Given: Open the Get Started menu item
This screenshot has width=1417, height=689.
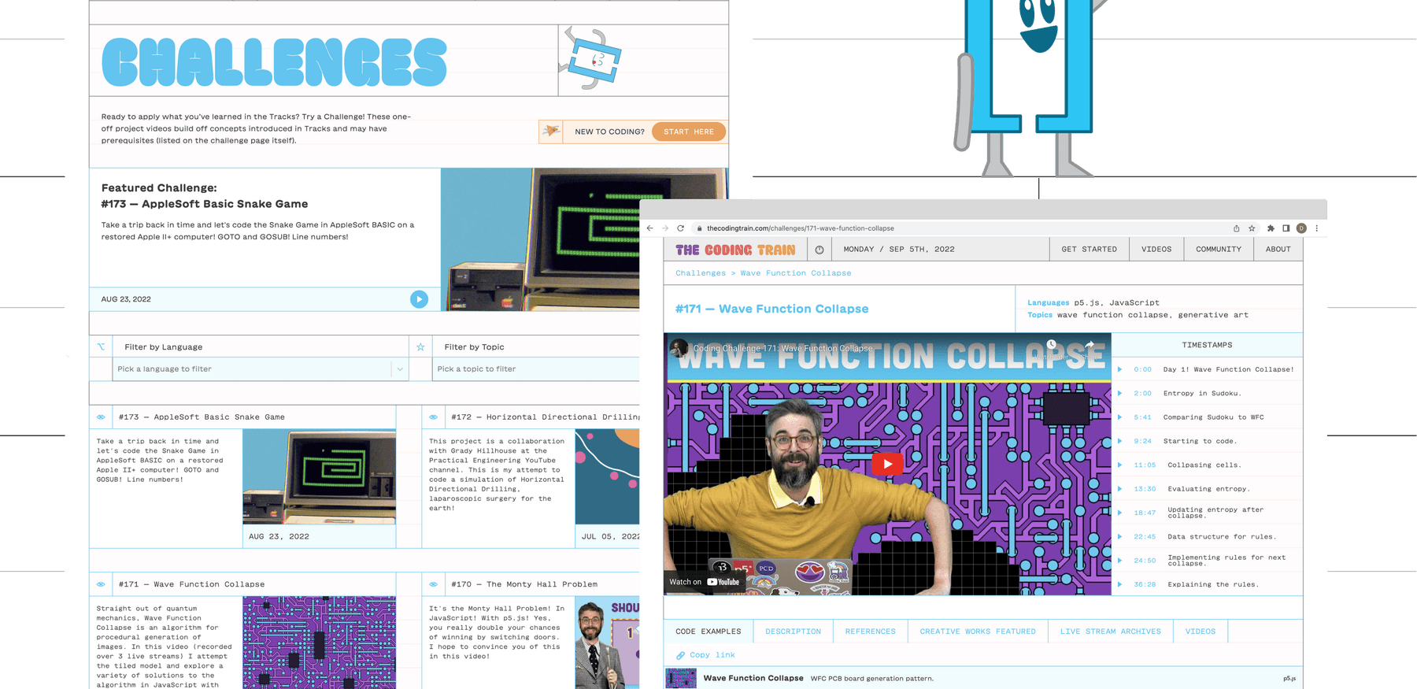Looking at the screenshot, I should [x=1089, y=250].
